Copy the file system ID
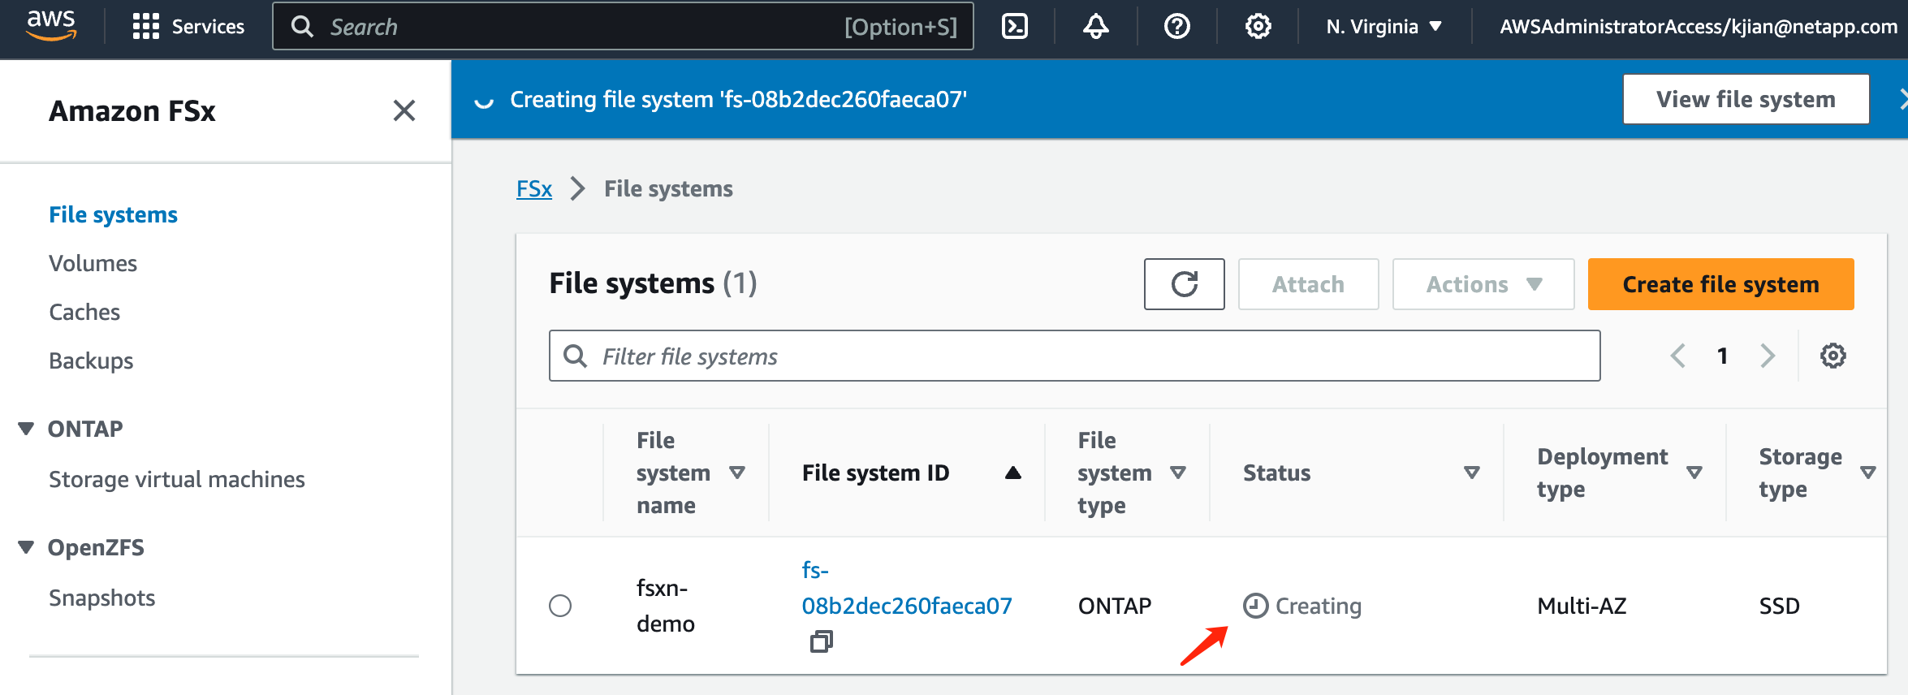1908x695 pixels. (822, 641)
